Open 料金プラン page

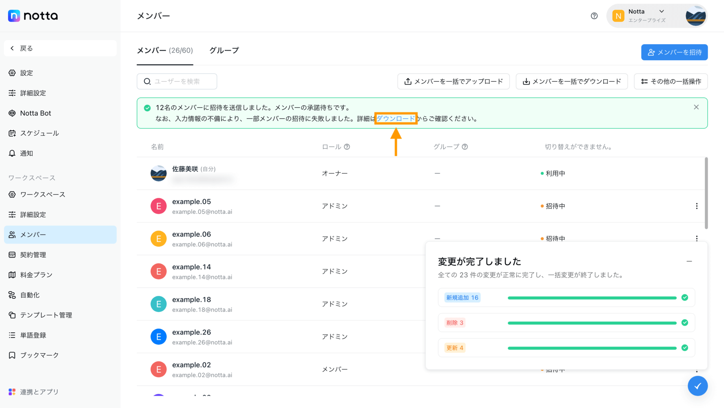coord(60,275)
